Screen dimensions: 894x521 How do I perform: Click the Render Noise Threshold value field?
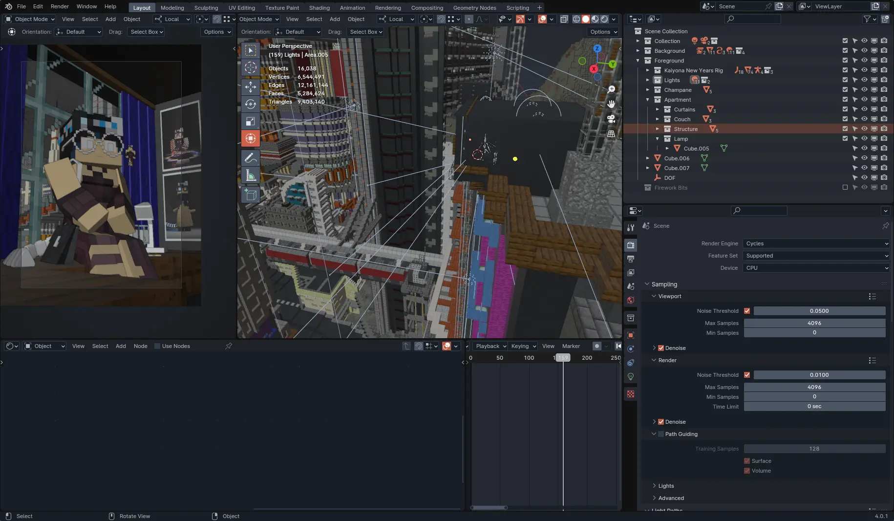[819, 375]
